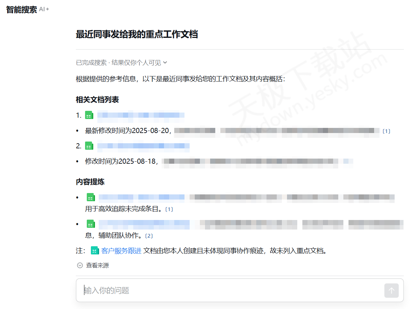The height and width of the screenshot is (309, 410).
Task: Click the green sheet icon of document 1
Action: click(x=89, y=115)
